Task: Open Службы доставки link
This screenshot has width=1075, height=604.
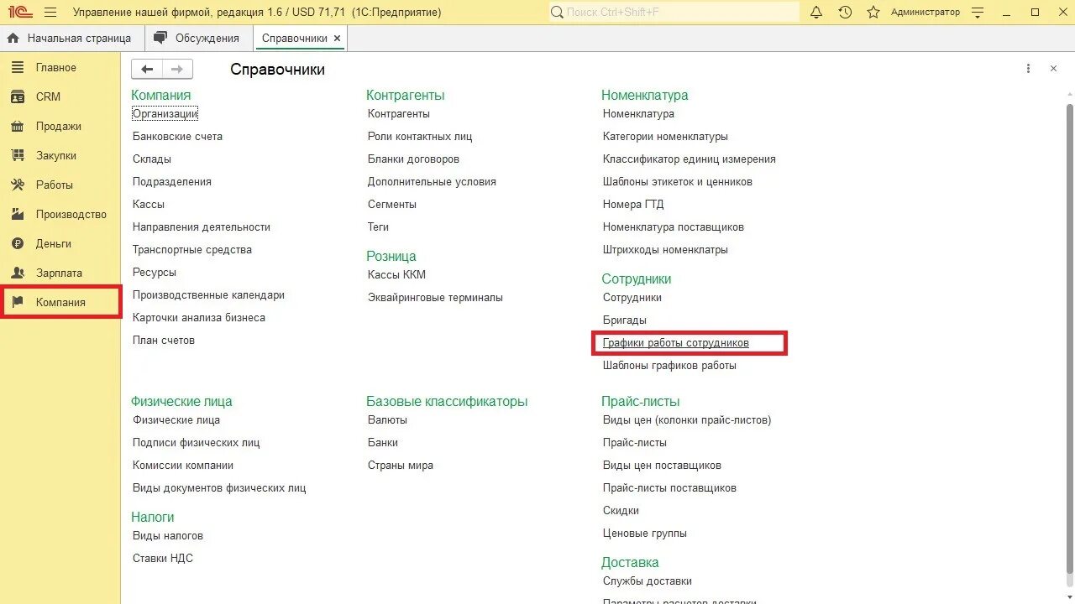Action: click(648, 581)
